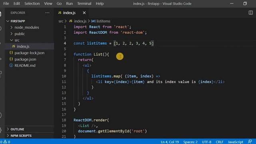The width and height of the screenshot is (256, 144).
Task: Open the Selection menu
Action: pos(32,4)
